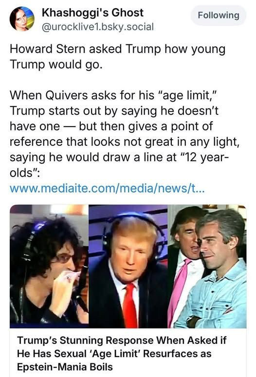
Task: Select the 'Howard Stern asked Trump' post text
Action: [117, 56]
